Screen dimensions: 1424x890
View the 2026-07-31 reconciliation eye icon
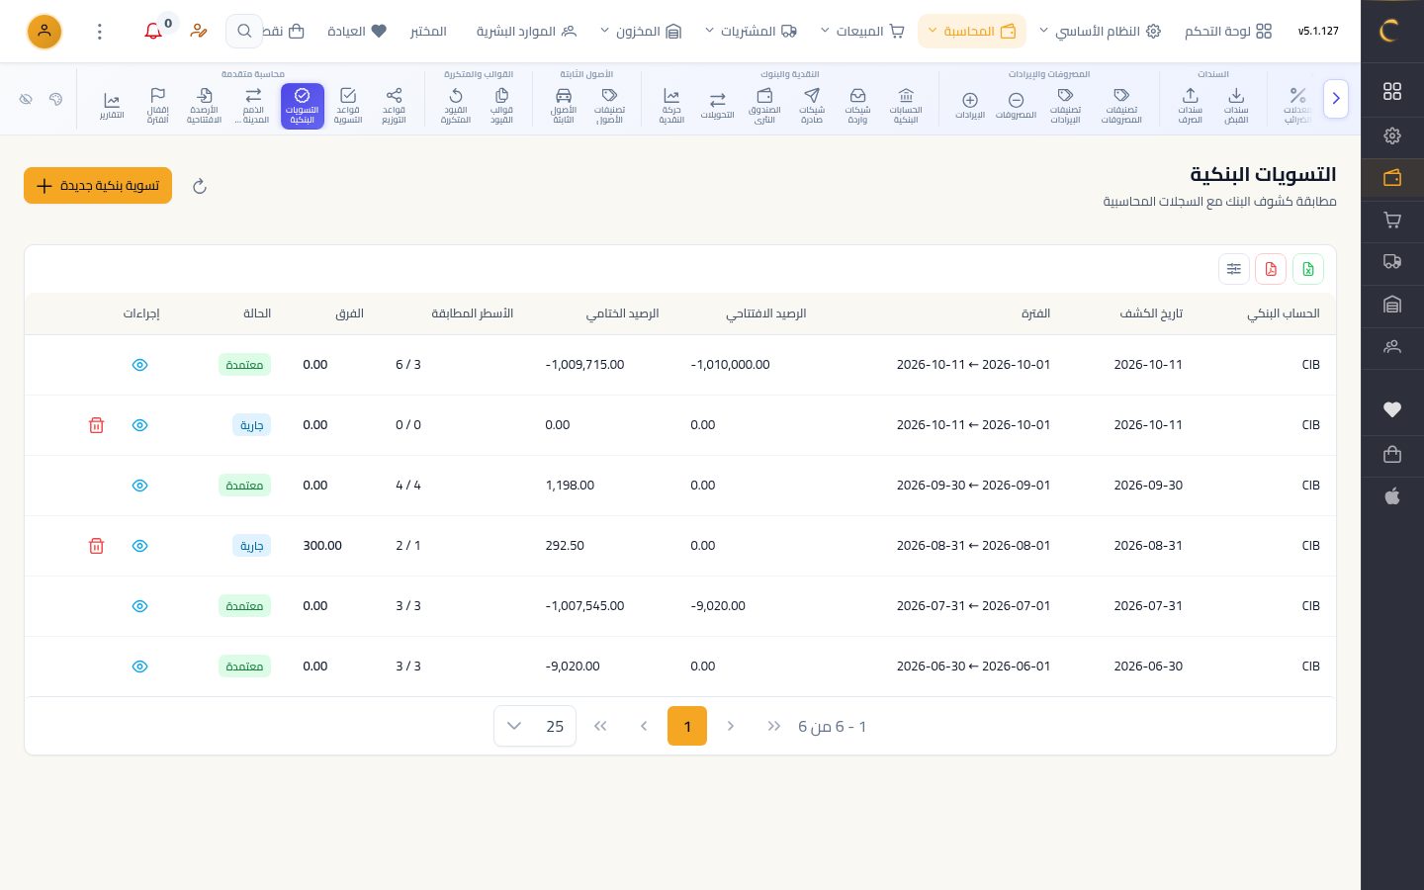pos(139,606)
